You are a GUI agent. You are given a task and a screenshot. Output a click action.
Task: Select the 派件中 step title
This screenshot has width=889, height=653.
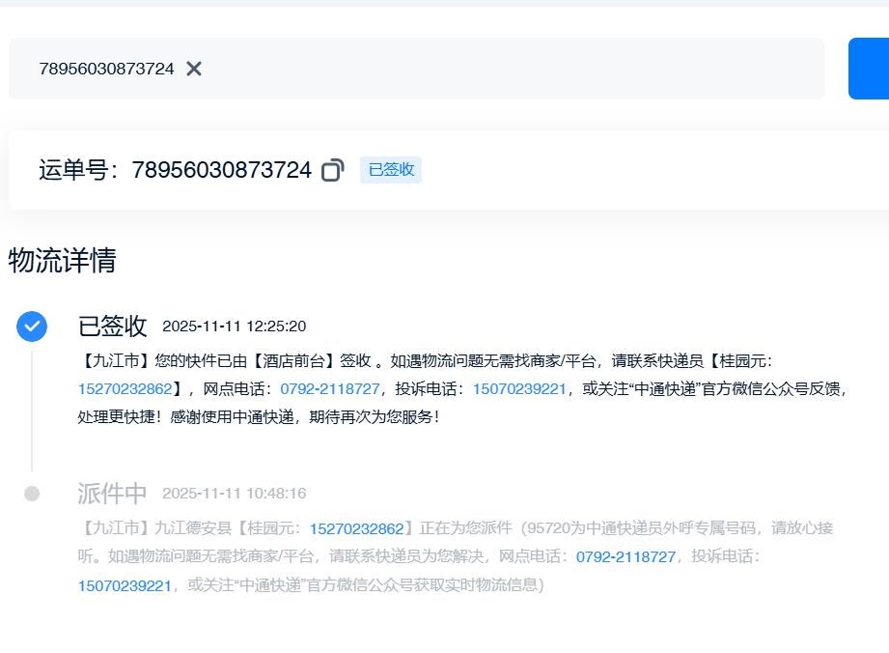coord(112,494)
